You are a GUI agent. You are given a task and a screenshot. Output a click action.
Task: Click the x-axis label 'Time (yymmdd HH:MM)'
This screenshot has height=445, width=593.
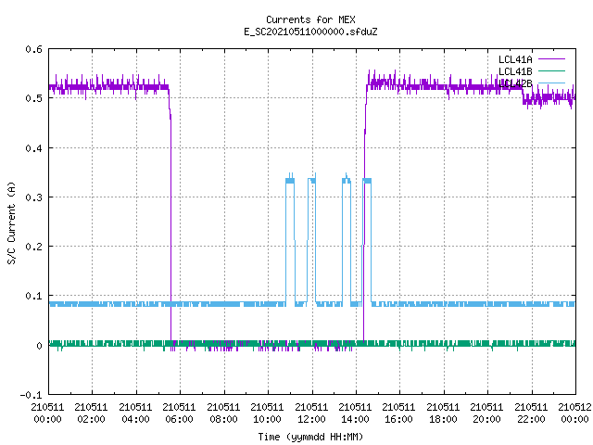coord(310,437)
